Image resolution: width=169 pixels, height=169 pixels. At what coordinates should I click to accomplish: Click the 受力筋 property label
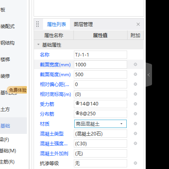[x=47, y=104]
